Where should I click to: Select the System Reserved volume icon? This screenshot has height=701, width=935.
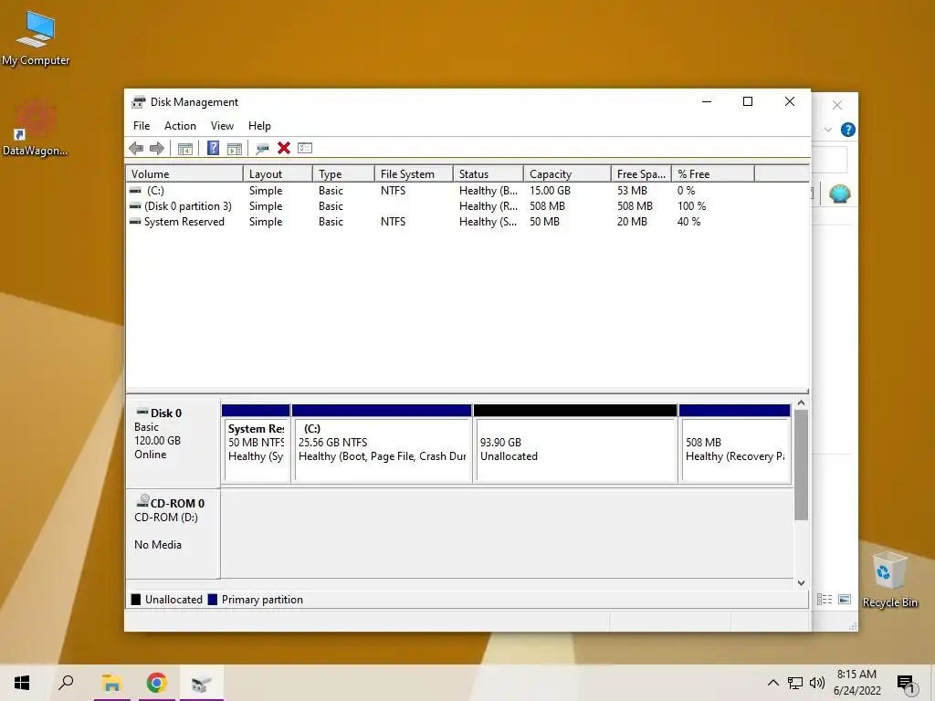[135, 222]
